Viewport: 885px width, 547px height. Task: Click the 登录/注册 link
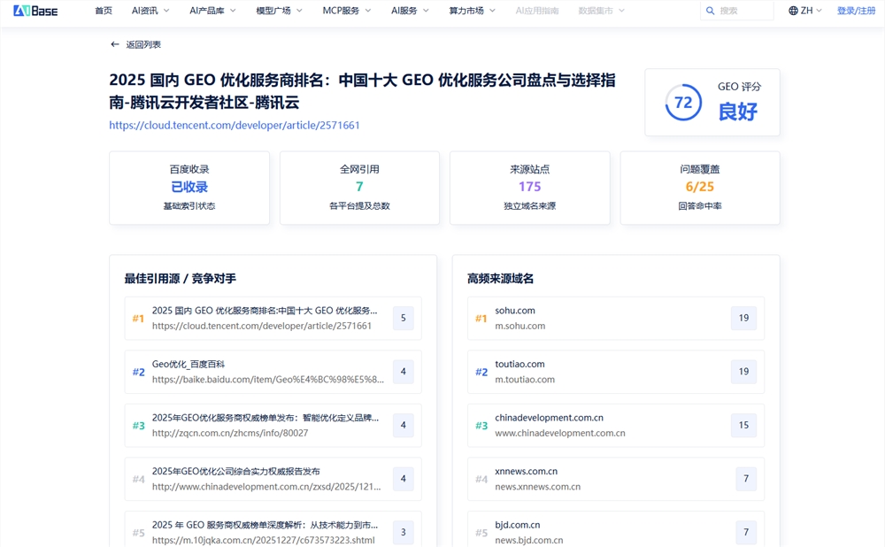(x=855, y=11)
